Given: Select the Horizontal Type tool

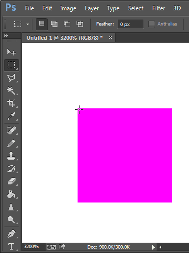Looking at the screenshot, I should pos(11,246).
